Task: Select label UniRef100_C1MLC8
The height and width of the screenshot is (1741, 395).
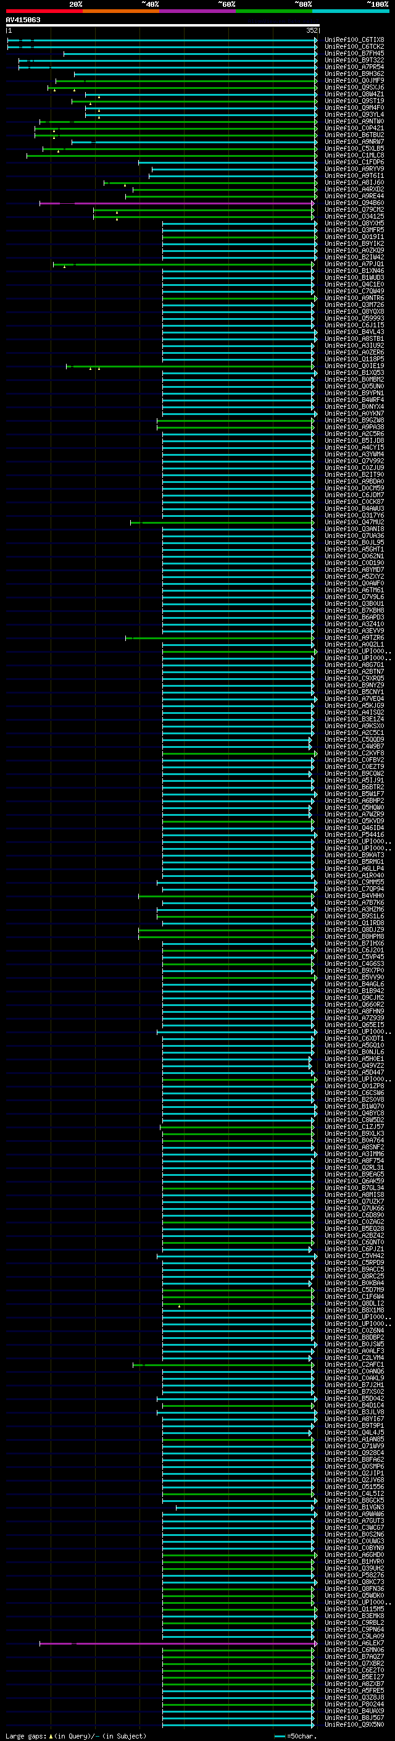Action: pos(354,156)
